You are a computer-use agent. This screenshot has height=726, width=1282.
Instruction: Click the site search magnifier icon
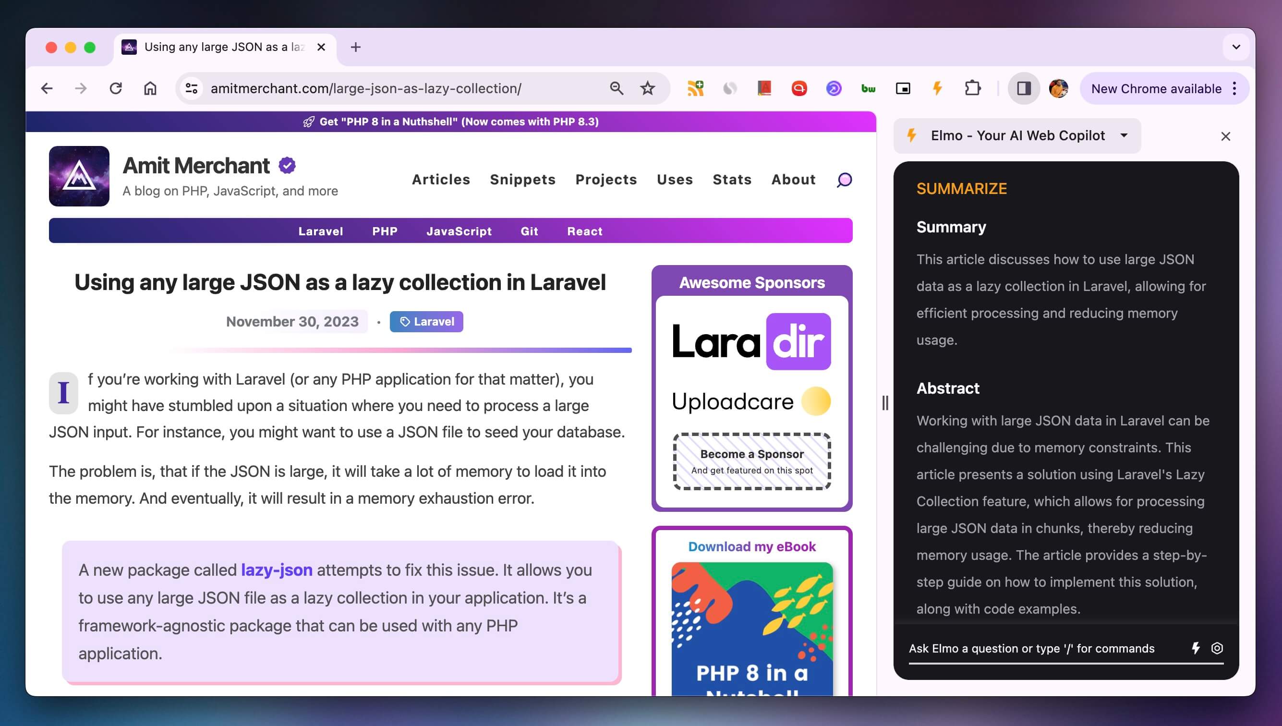point(844,180)
